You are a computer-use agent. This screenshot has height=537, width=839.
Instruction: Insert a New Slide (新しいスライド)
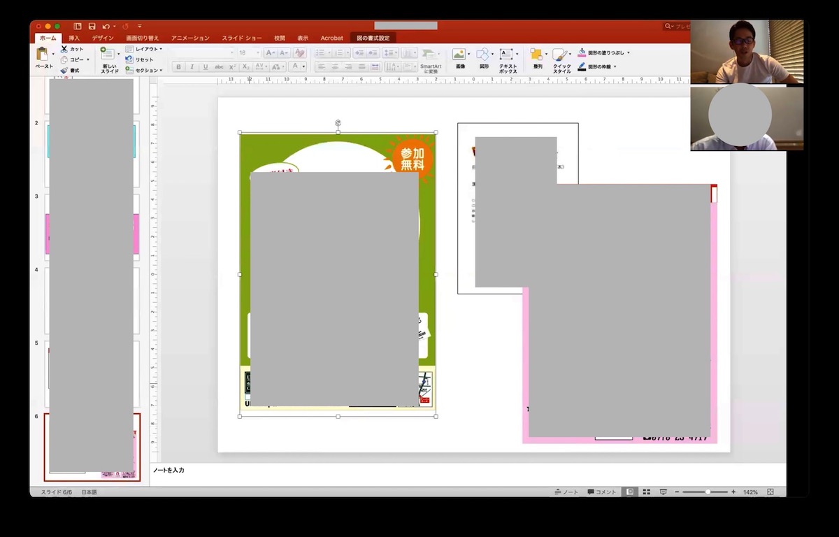pos(108,56)
